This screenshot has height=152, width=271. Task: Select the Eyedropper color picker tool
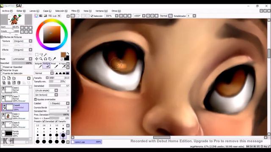[x=54, y=59]
